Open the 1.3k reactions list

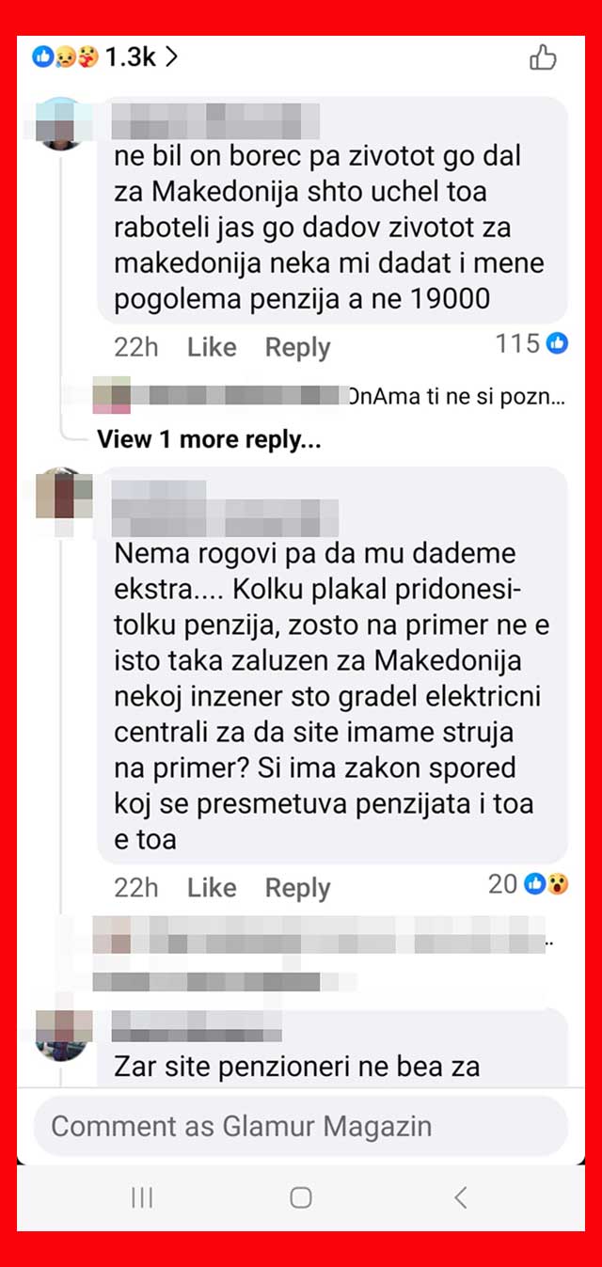pyautogui.click(x=105, y=57)
